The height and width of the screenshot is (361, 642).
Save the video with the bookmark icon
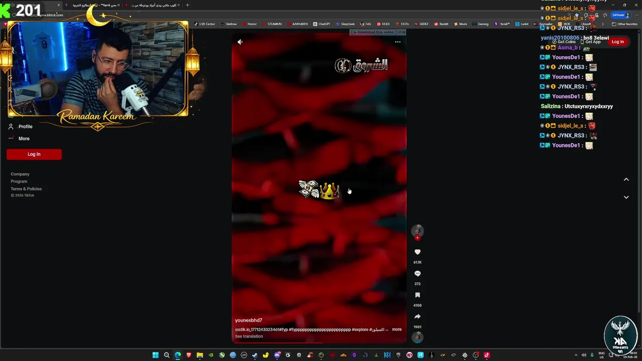417,295
